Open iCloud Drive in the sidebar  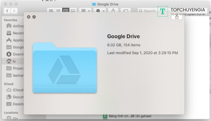pyautogui.click(x=15, y=90)
